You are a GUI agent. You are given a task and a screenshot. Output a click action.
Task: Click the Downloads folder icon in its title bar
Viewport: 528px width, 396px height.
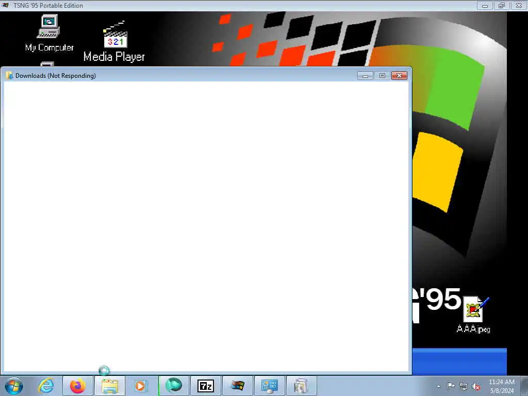point(9,75)
